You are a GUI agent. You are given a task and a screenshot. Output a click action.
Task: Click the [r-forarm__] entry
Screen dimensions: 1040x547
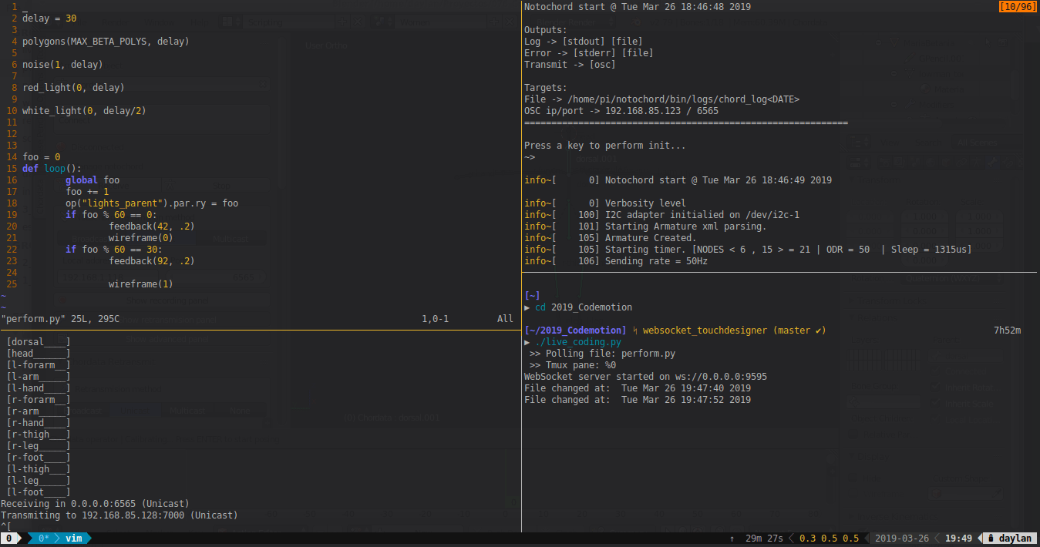pos(38,399)
